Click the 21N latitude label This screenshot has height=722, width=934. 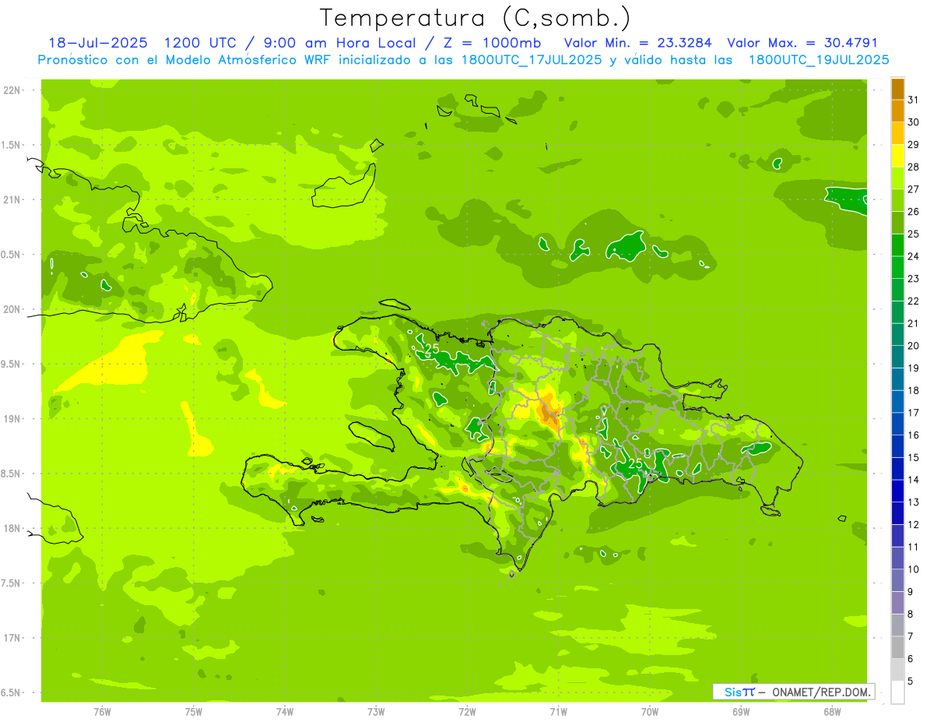11,200
